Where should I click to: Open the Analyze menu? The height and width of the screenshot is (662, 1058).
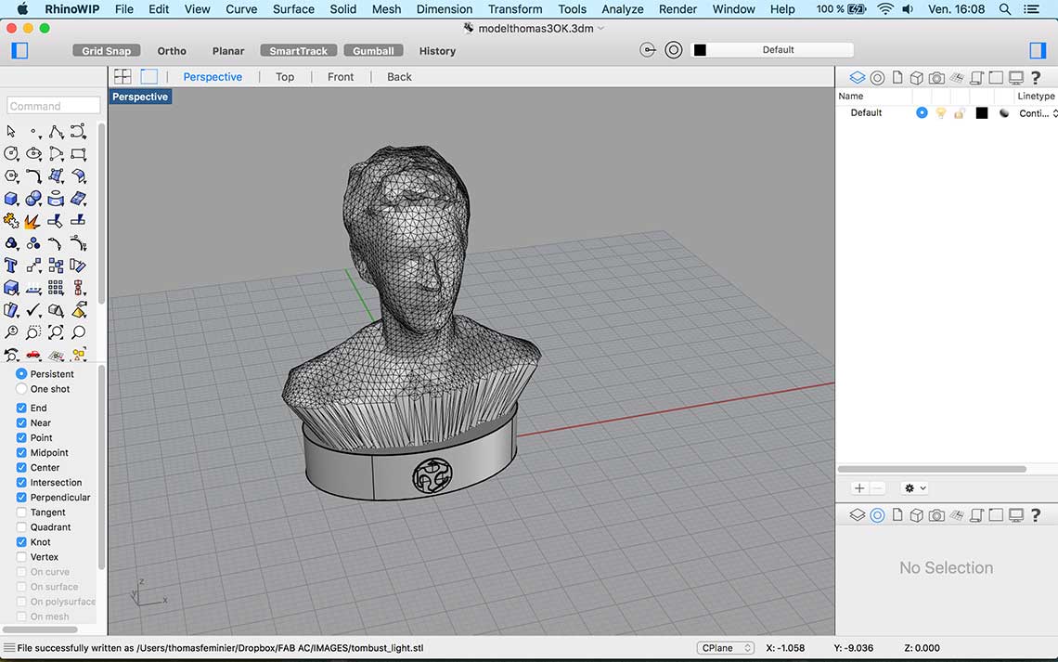point(622,9)
